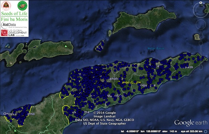Click the Wetar Basin label
209x134 pixels.
tap(156, 48)
